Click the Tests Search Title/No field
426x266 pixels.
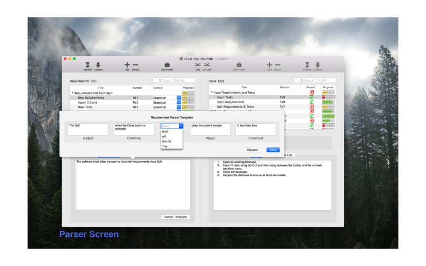coord(315,80)
